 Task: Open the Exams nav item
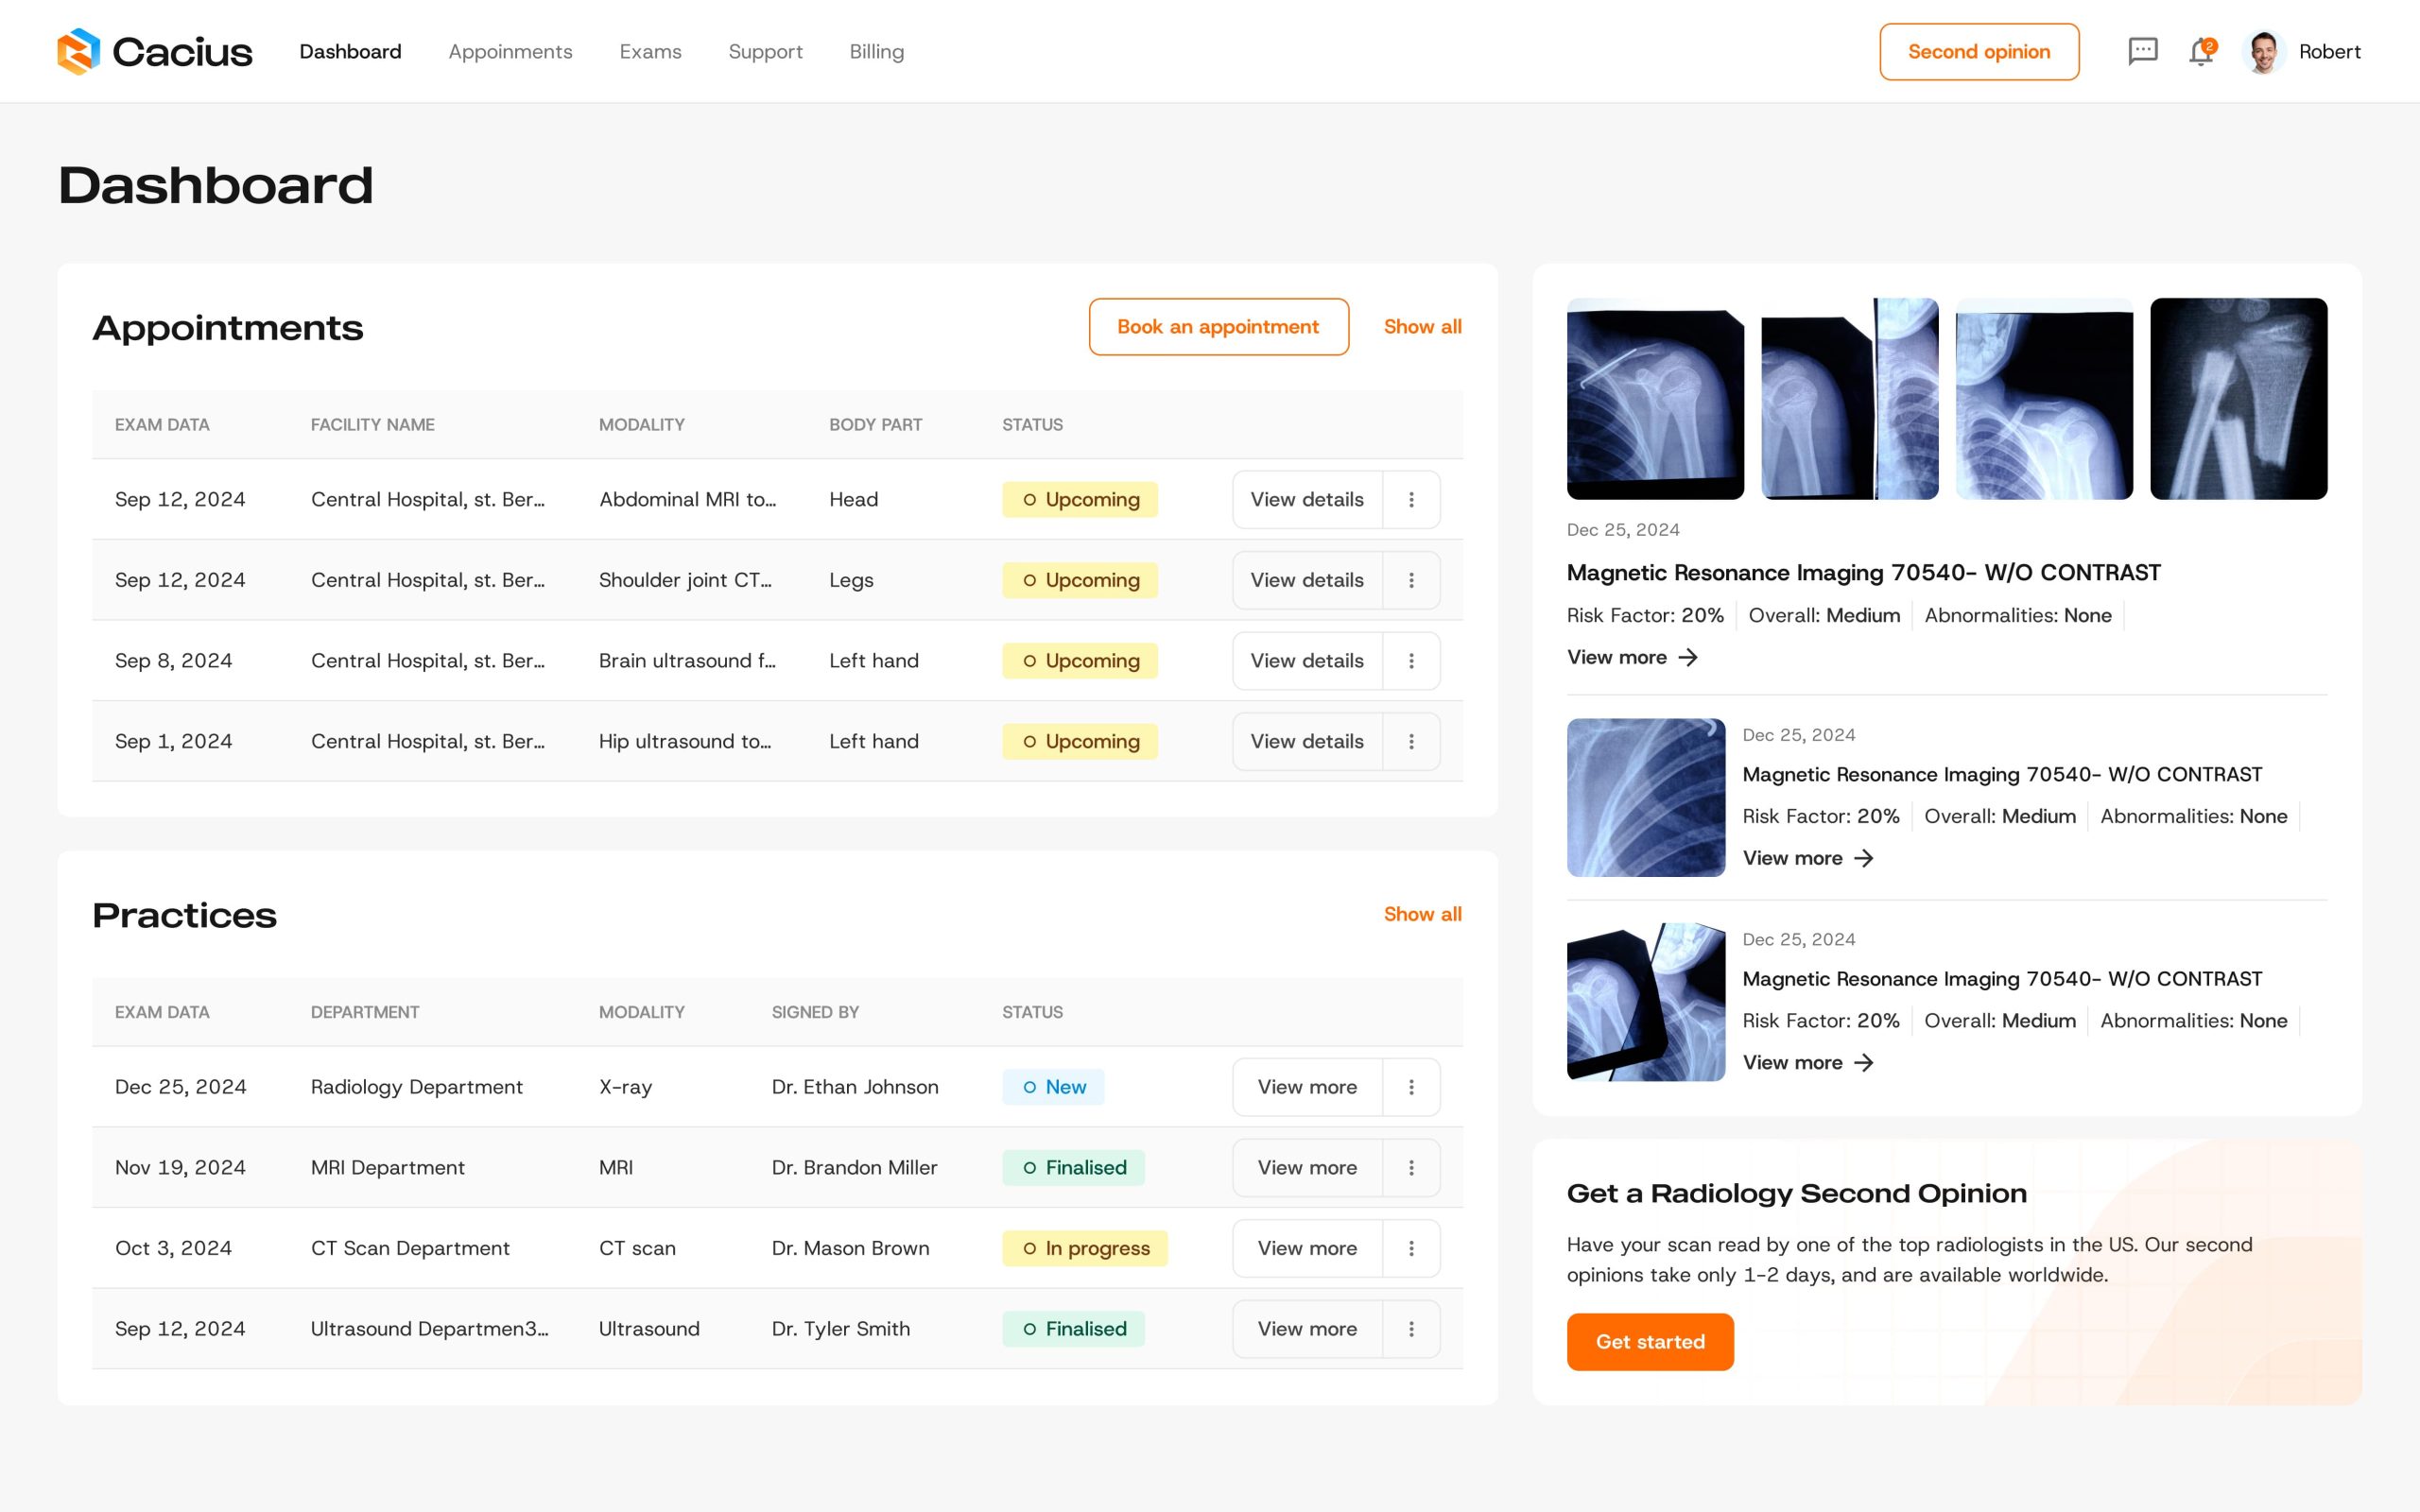point(650,51)
